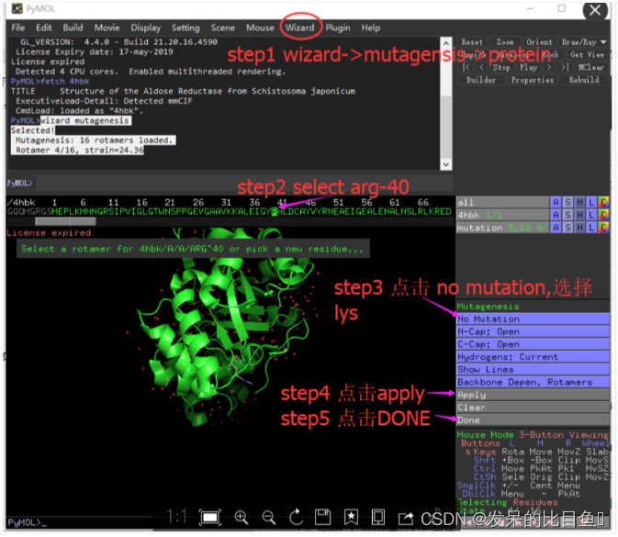Image resolution: width=618 pixels, height=537 pixels.
Task: Click the fit-to-screen viewer icon
Action: point(209,518)
